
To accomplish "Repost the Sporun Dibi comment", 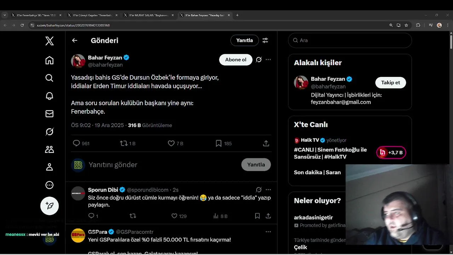I will point(133,216).
